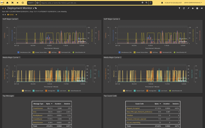
Task: Select Sessions header in Top Cause Code table
Action: coord(175,104)
